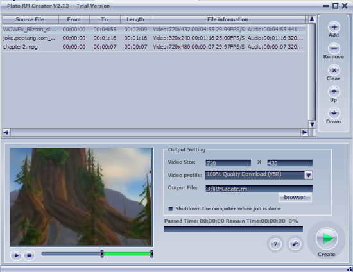Screen dimensions: 353x272
Task: Click the Source File column header
Action: (31, 19)
